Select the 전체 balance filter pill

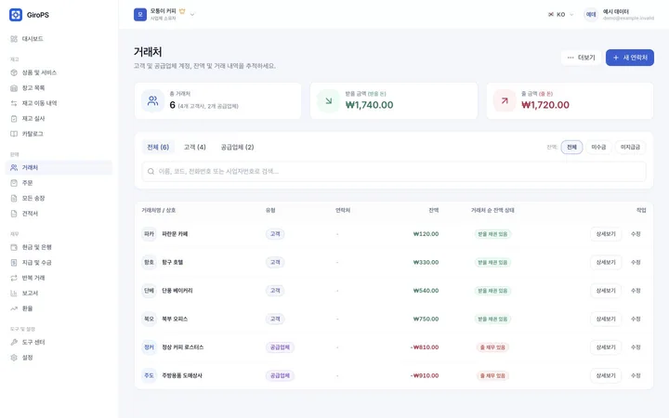coord(571,147)
